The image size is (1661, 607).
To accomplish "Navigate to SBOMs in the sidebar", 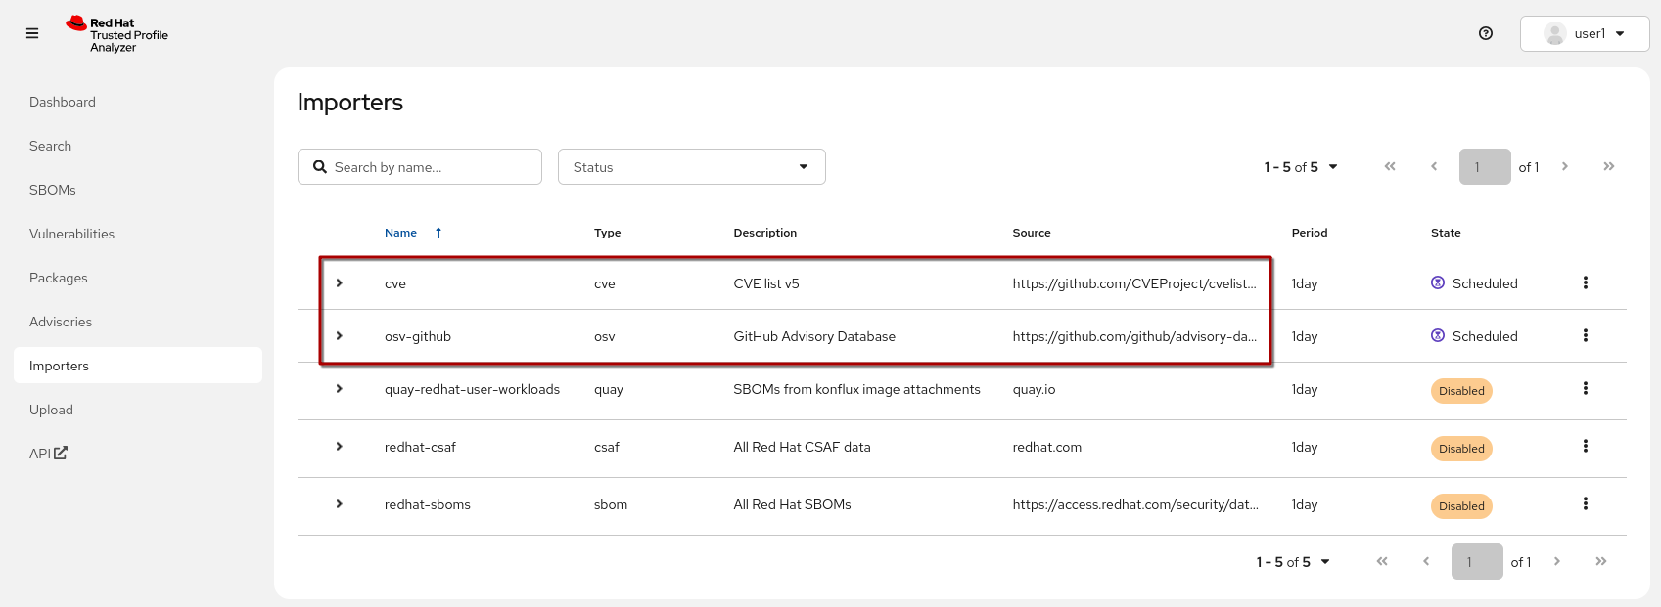I will [x=53, y=190].
